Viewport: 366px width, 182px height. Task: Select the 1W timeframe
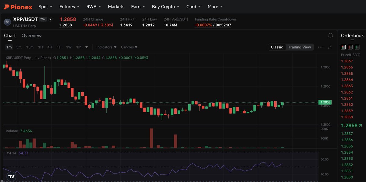[x=69, y=47]
